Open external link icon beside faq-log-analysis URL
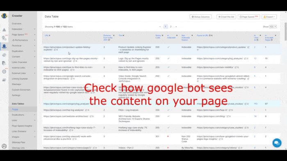 tap(86, 110)
